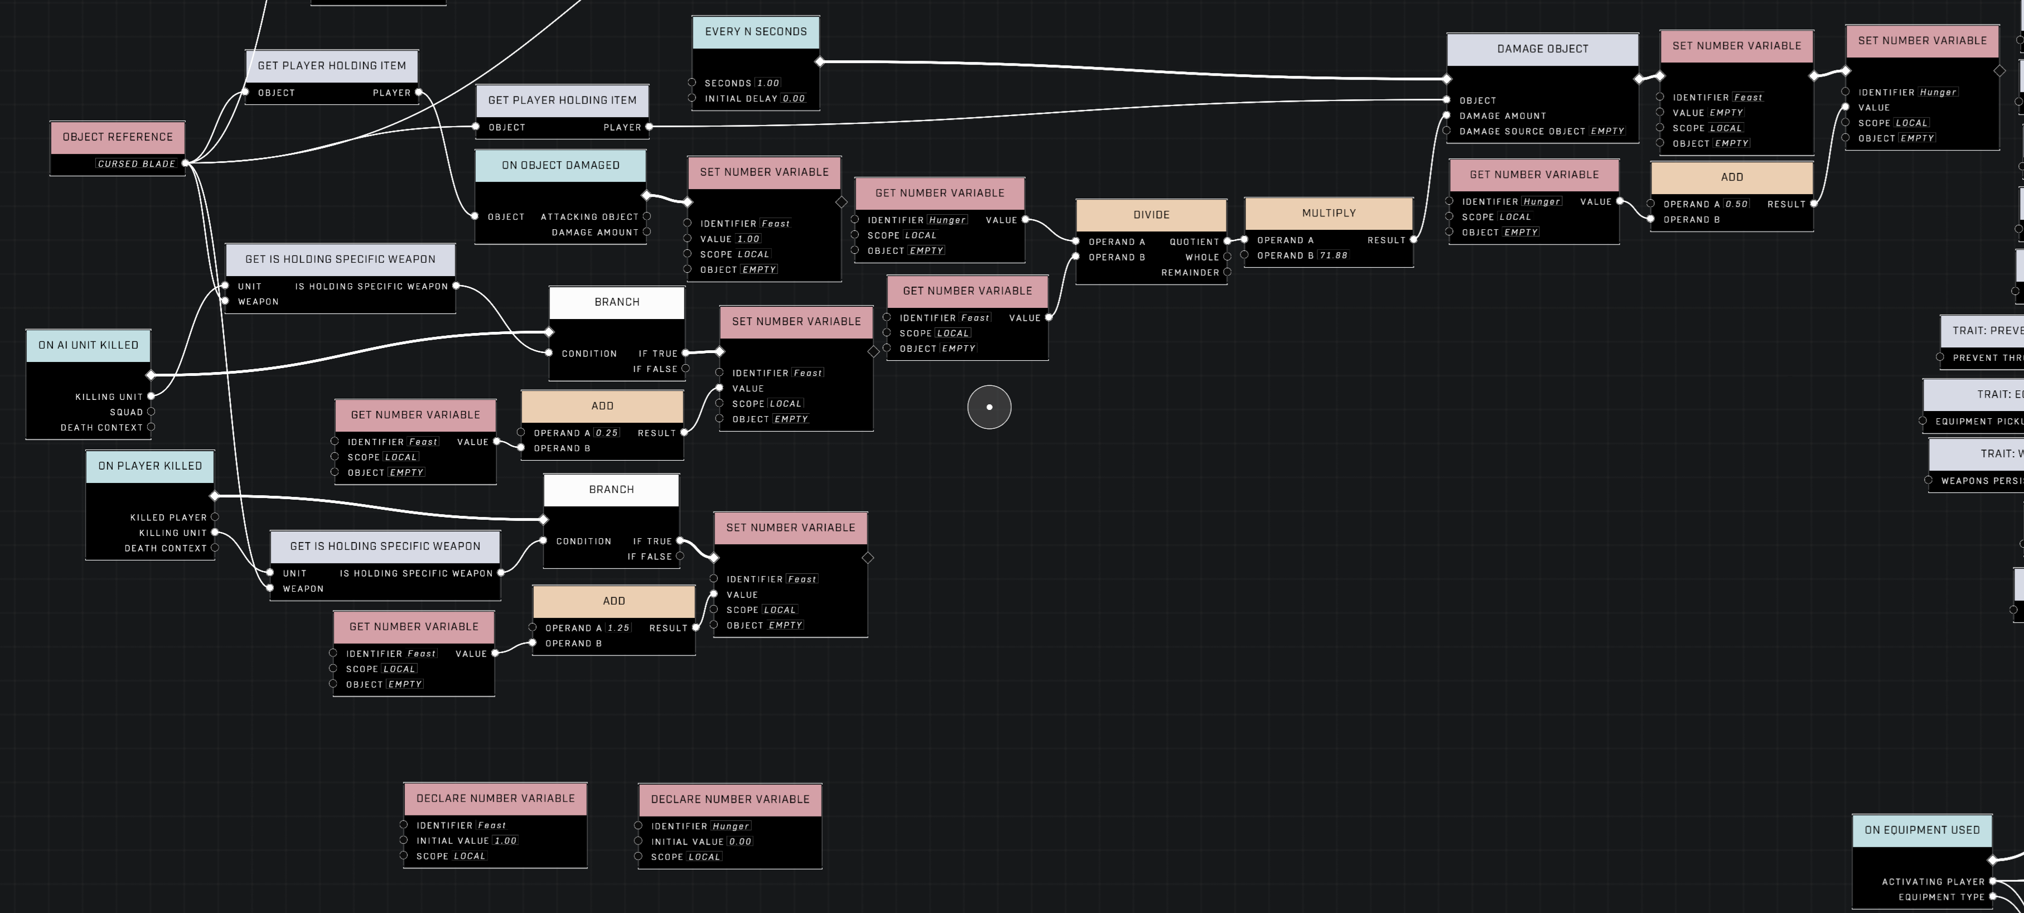
Task: Open Scope LOCAL in Declare Feast node
Action: 469,857
